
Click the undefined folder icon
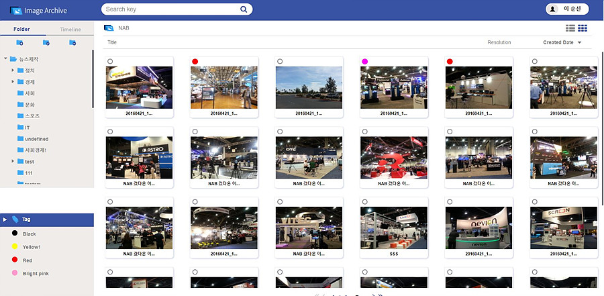coord(20,138)
